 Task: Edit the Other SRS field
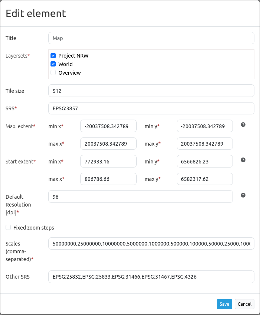pyautogui.click(x=151, y=277)
